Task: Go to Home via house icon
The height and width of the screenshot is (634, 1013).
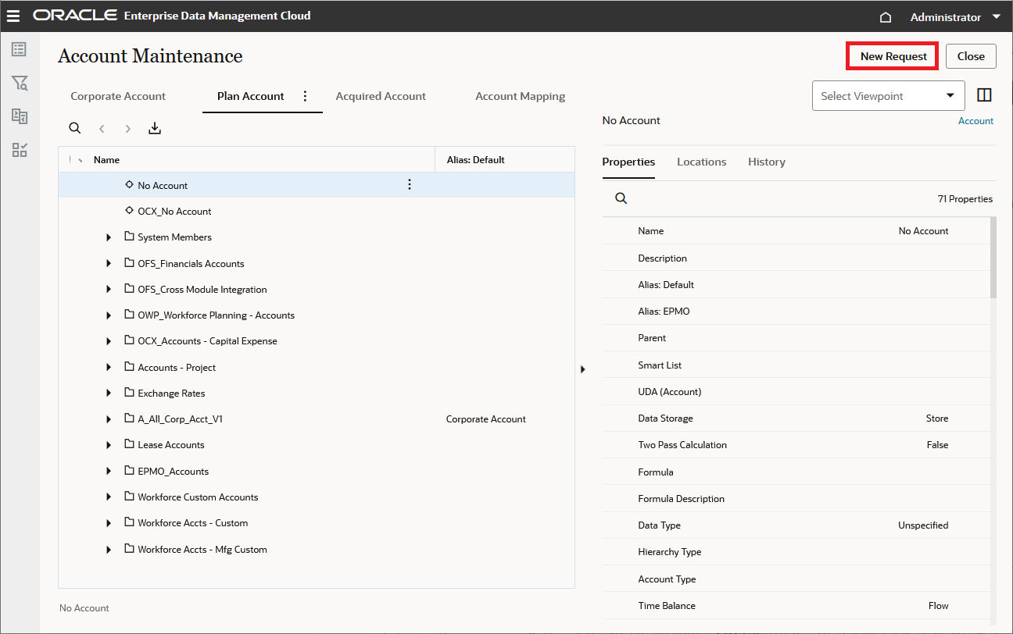Action: point(886,17)
